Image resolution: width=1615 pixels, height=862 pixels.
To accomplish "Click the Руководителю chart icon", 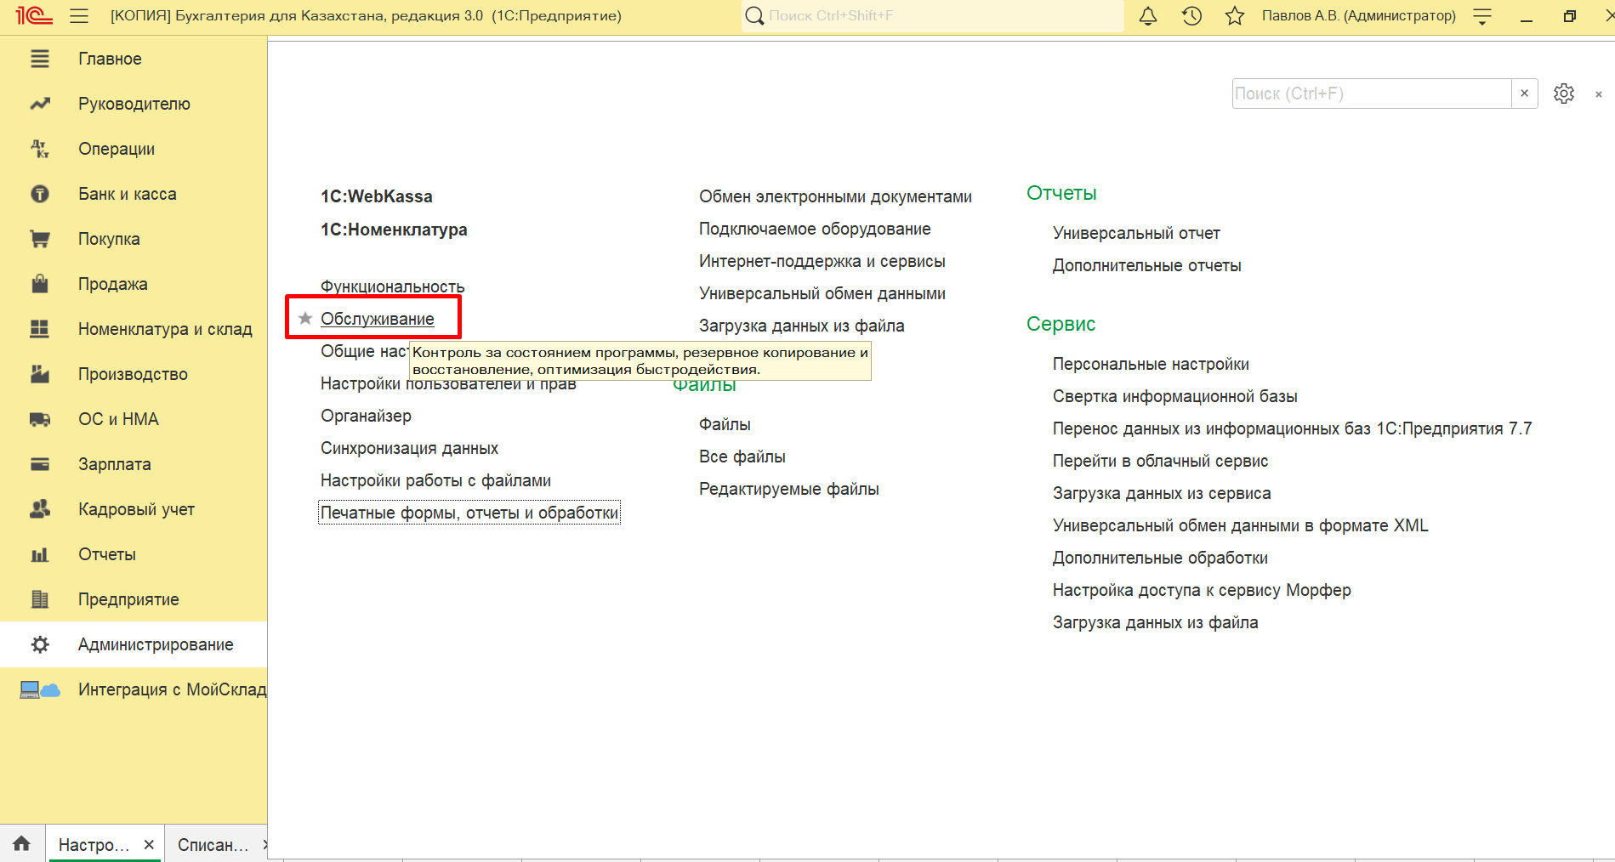I will (x=40, y=104).
